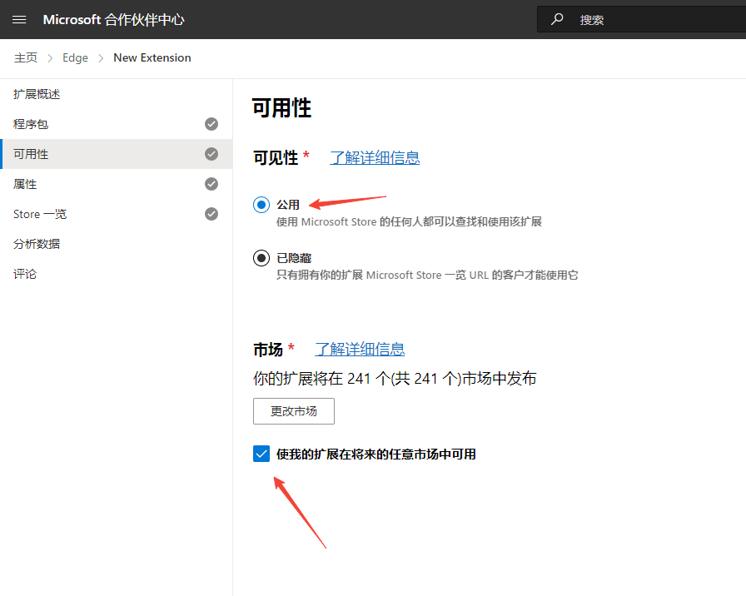Screen dimensions: 746x596
Task: Open 程序包 in sidebar
Action: click(x=116, y=124)
